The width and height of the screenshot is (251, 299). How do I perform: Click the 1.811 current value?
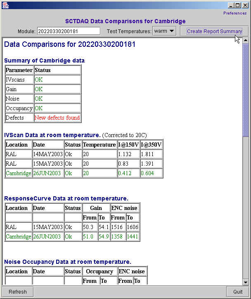[x=147, y=154]
